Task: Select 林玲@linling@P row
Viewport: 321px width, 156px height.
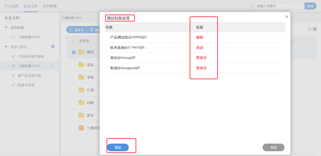Action: pyautogui.click(x=195, y=58)
